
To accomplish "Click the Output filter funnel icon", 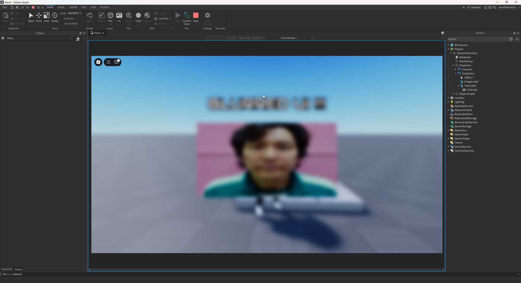I will (x=3, y=38).
